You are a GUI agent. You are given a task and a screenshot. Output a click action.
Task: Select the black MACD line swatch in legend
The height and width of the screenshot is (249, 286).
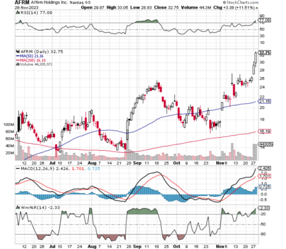[x=18, y=169]
